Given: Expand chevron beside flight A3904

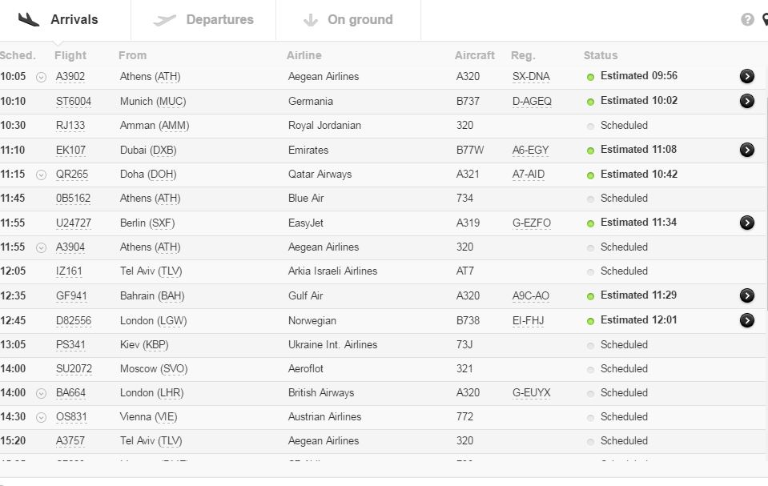Looking at the screenshot, I should [x=41, y=247].
